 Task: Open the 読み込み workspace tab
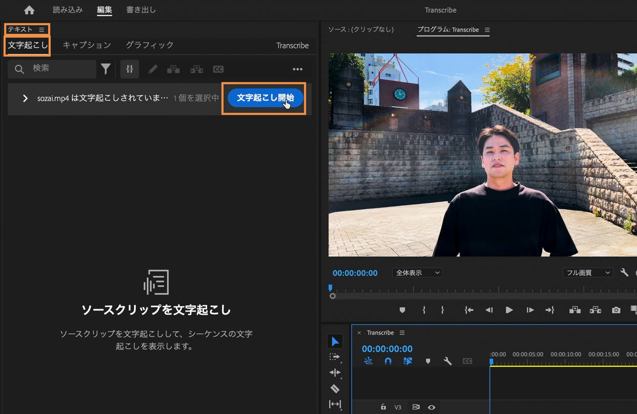[x=68, y=10]
